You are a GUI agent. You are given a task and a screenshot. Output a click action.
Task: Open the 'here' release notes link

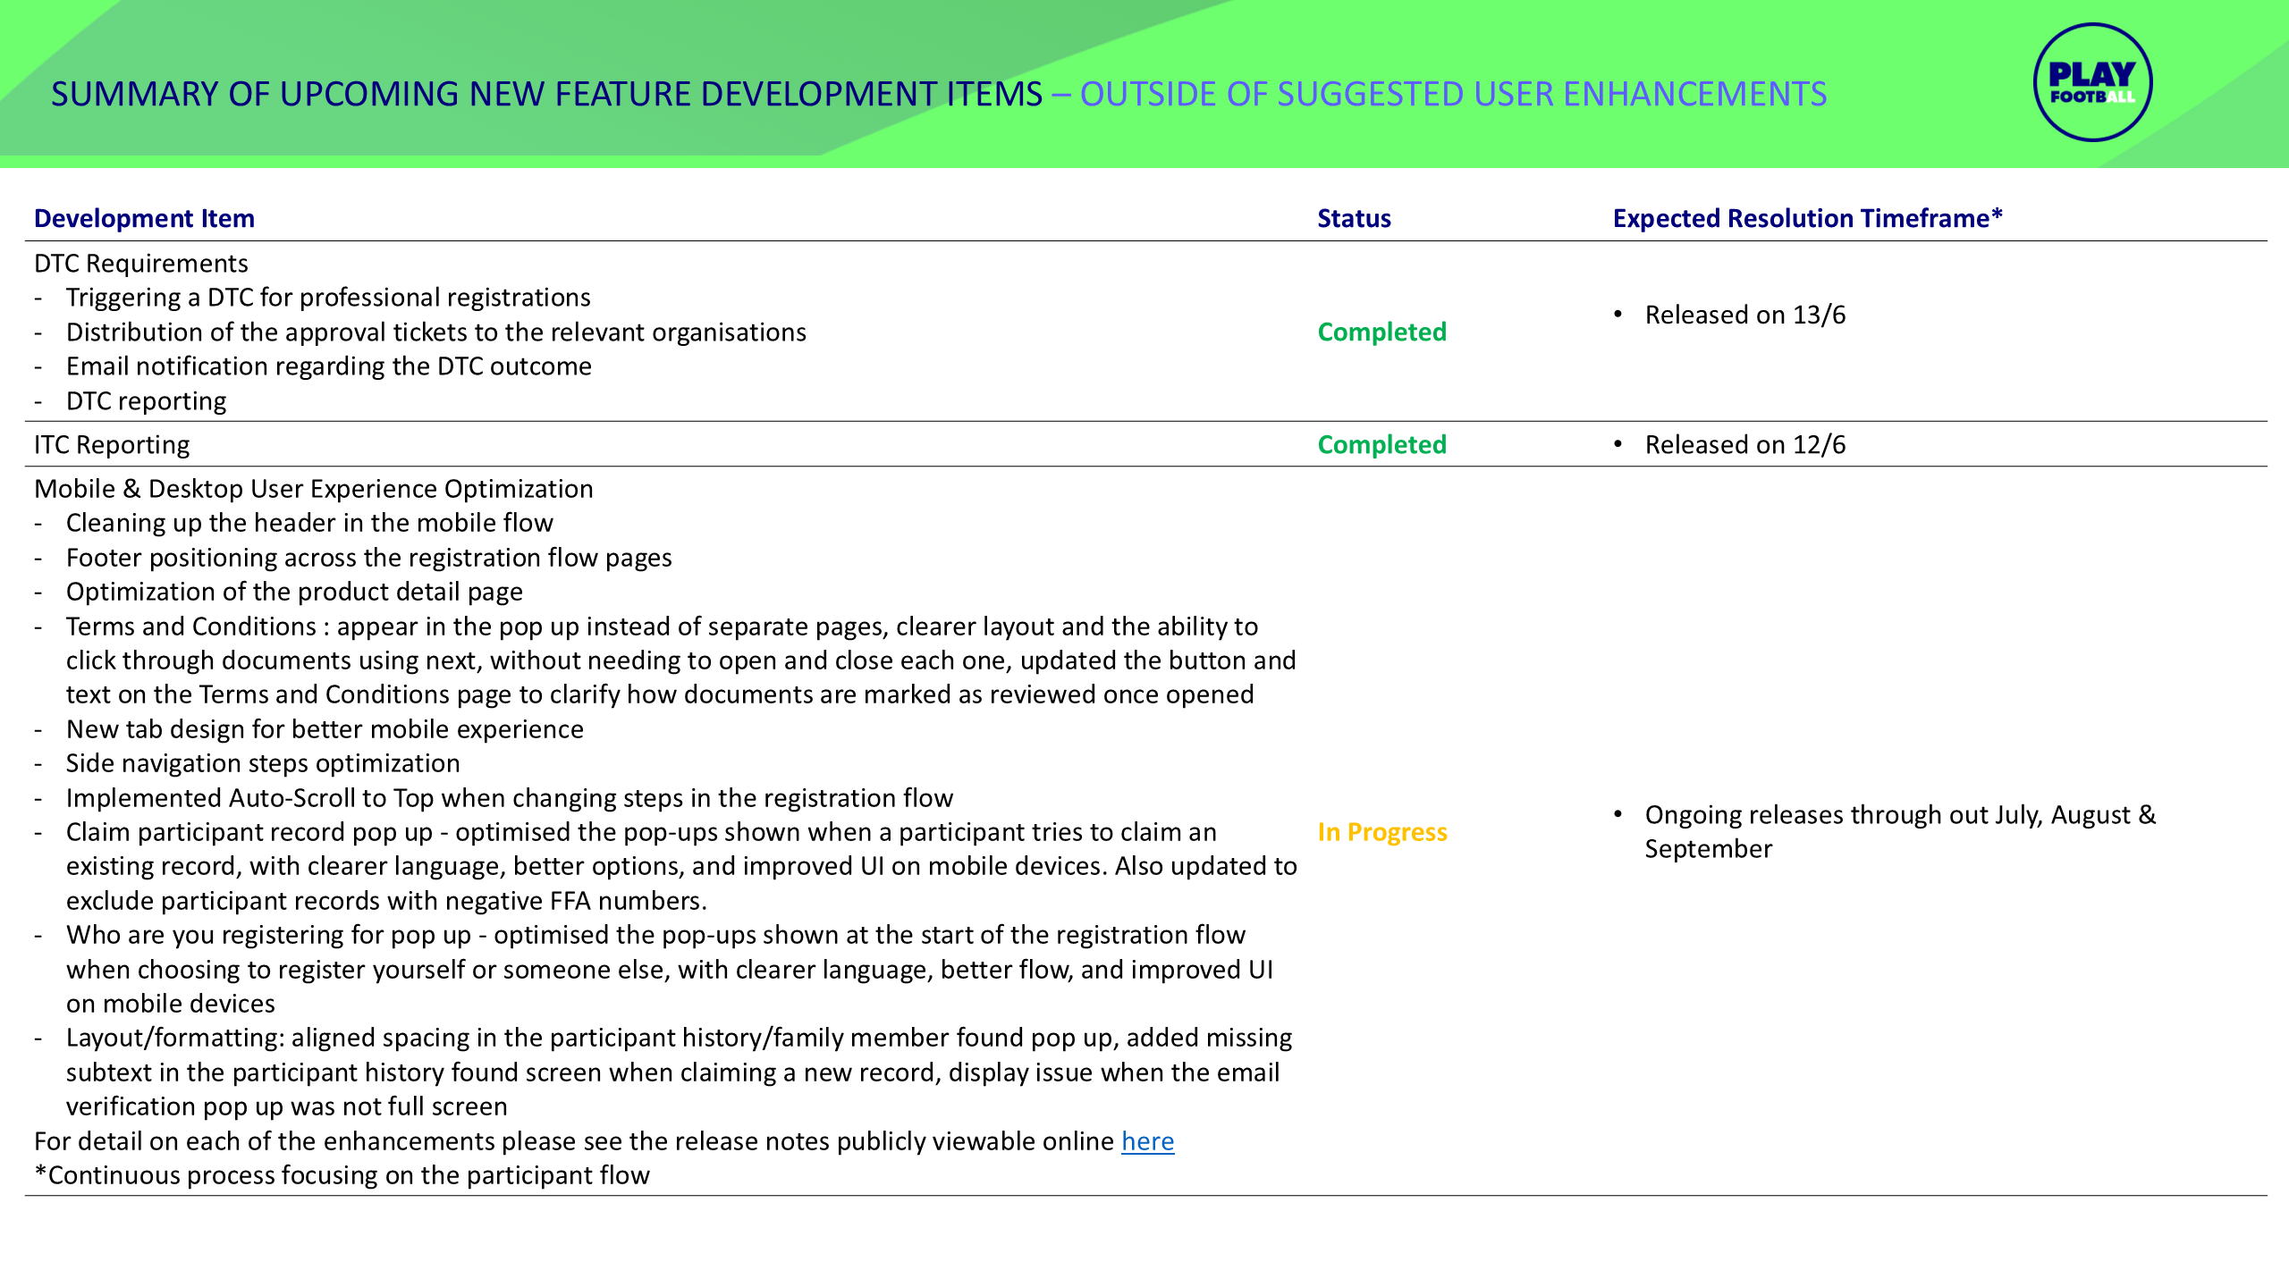1147,1141
